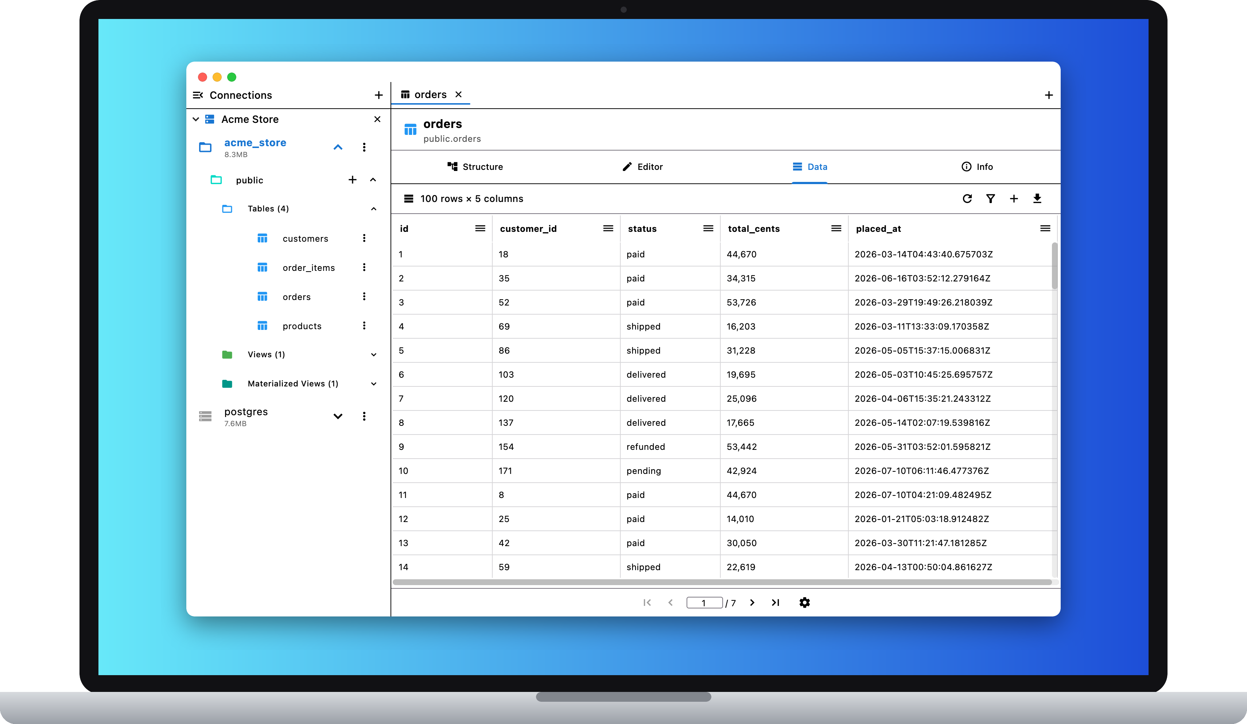1247x724 pixels.
Task: Select the orders table in sidebar
Action: [x=296, y=297]
